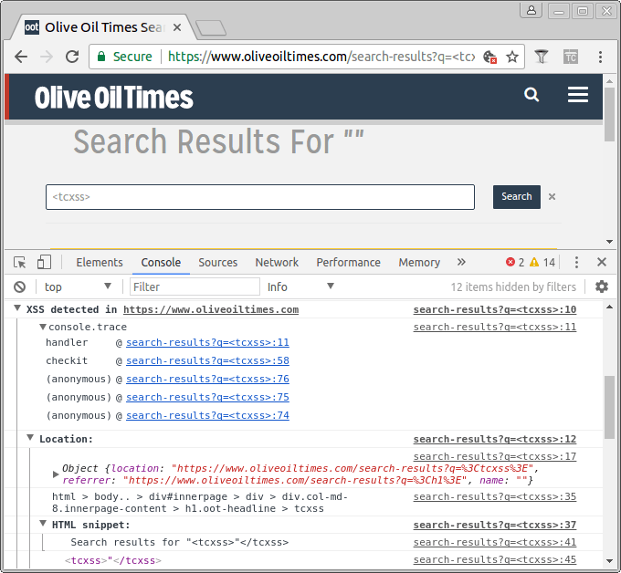Open a new browser tab

(x=211, y=27)
